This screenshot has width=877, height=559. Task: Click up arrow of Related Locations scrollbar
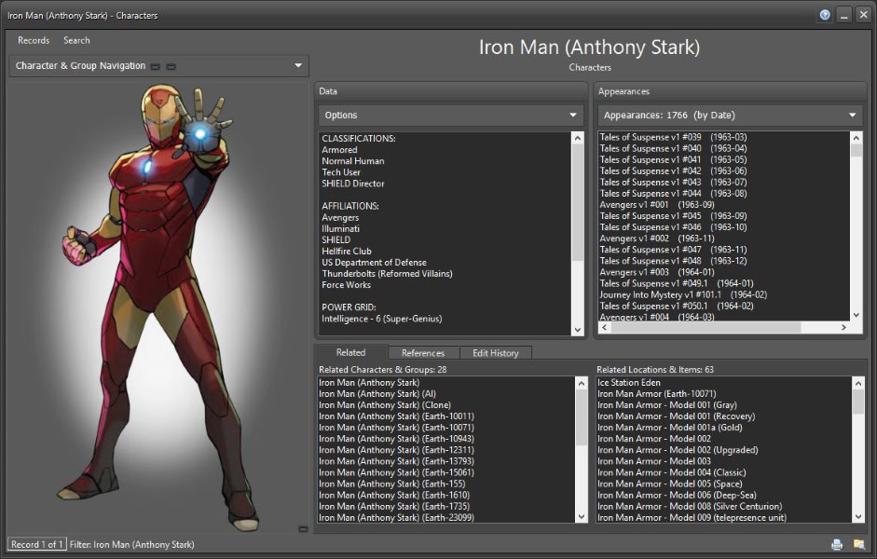[858, 384]
